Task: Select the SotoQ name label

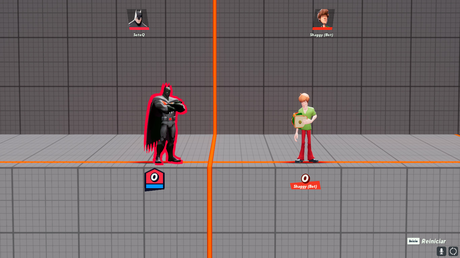Action: tap(138, 35)
